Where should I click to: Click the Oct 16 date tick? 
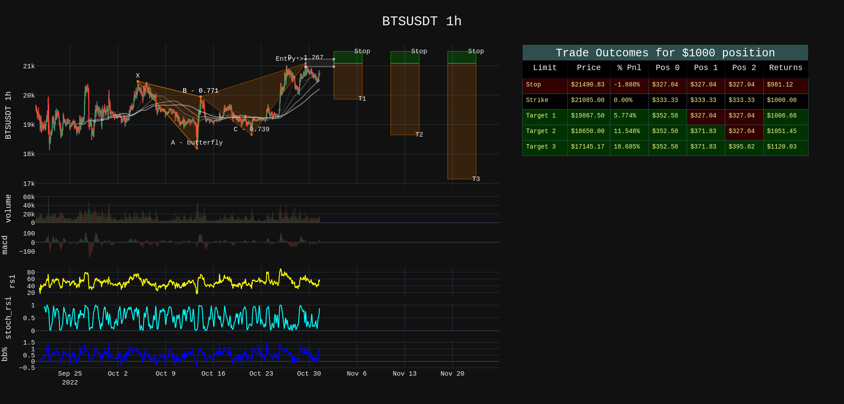click(213, 374)
